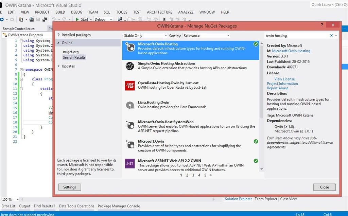Open the ANALYZE menu
The width and height of the screenshot is (348, 216).
pyautogui.click(x=186, y=12)
